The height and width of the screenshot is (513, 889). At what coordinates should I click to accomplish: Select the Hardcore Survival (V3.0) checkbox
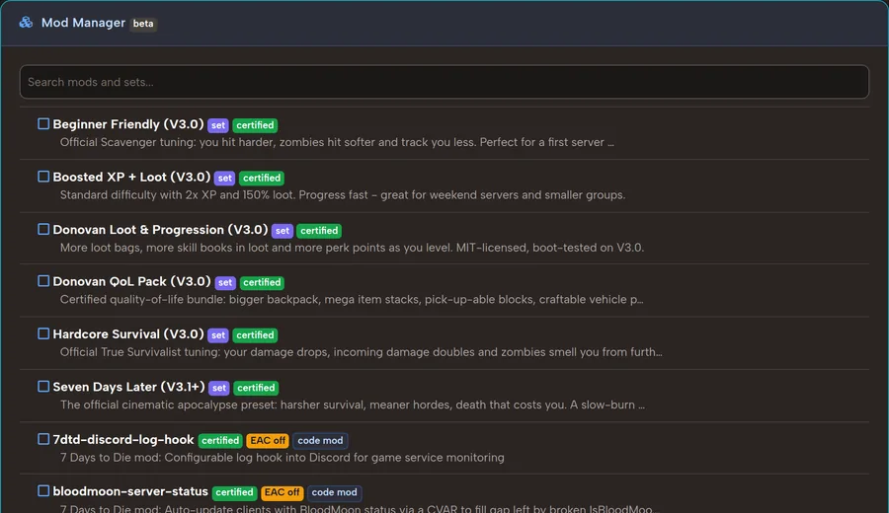[43, 334]
